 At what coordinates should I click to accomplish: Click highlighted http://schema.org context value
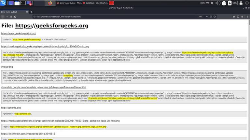(x=23, y=114)
